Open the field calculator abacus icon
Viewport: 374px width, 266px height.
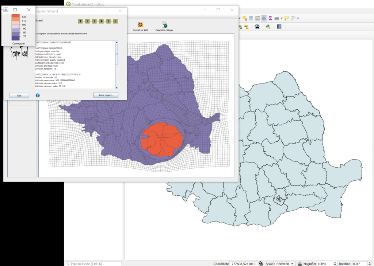(x=257, y=18)
